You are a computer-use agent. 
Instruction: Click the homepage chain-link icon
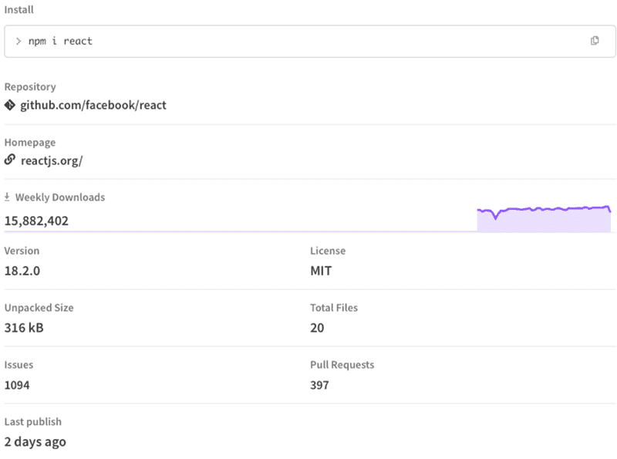point(9,160)
